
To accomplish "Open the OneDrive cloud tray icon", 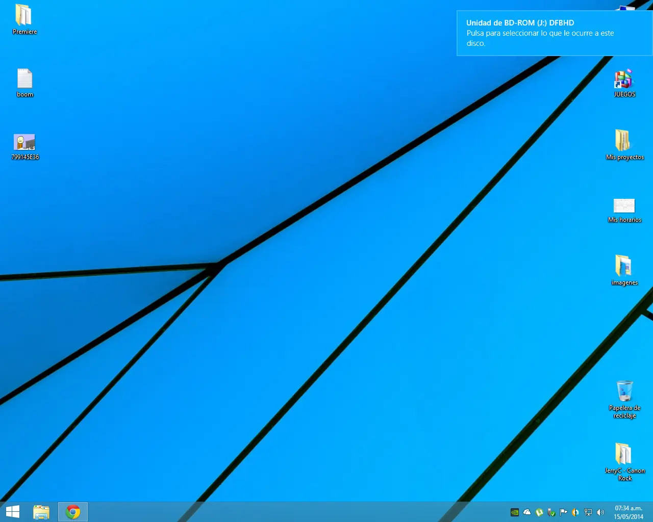I will pos(527,512).
